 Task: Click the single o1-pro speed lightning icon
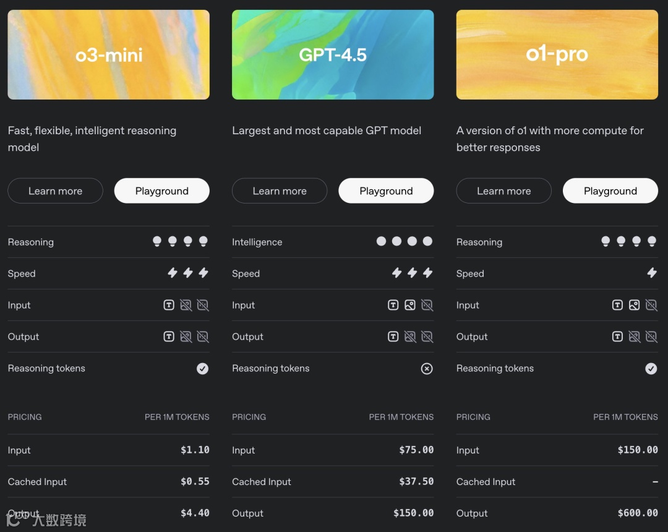coord(652,273)
